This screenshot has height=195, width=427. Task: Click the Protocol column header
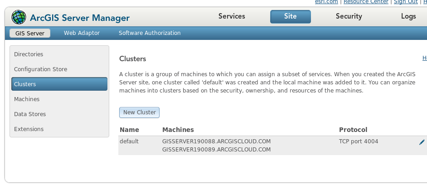click(353, 130)
